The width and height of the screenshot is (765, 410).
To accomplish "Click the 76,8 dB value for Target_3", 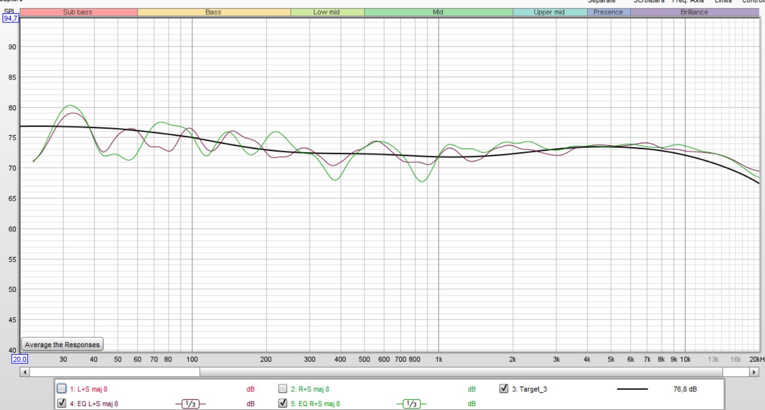I will coord(685,390).
